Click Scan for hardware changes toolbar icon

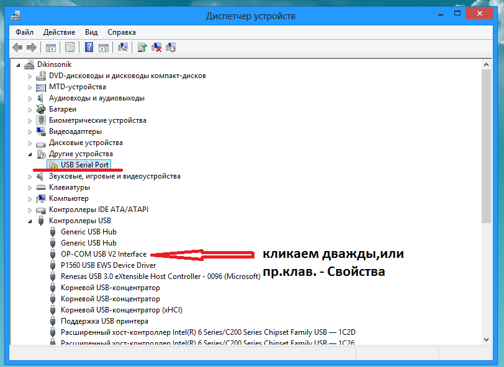[123, 47]
